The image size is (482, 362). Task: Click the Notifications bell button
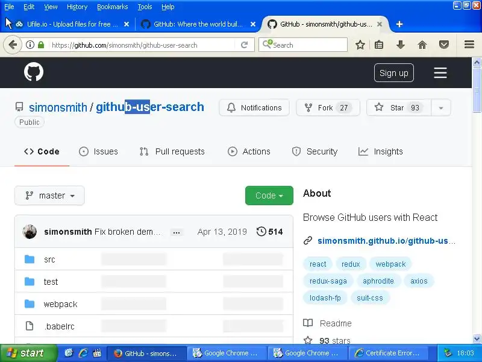click(254, 107)
